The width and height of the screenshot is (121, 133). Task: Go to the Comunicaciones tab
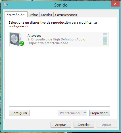[66, 15]
